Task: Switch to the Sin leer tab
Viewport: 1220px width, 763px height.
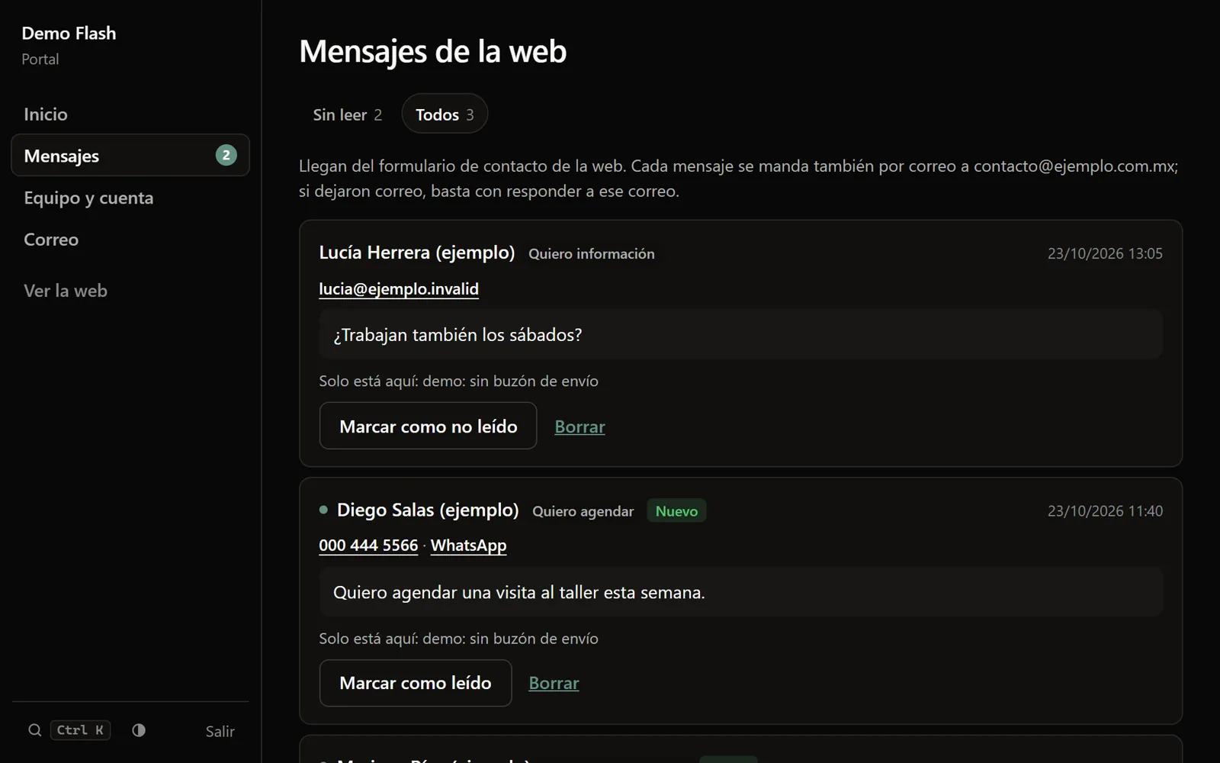Action: pos(347,114)
